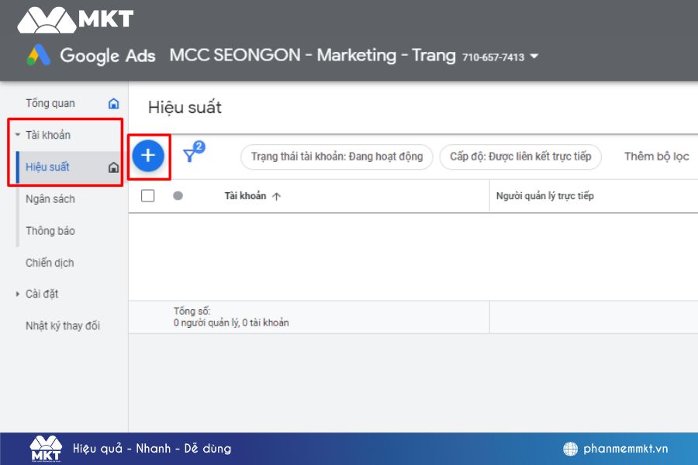698x465 pixels.
Task: Click the MKT logo in top banner
Action: point(75,20)
